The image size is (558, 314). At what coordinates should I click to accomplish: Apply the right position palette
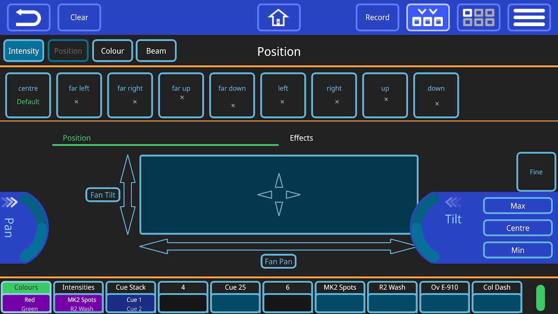pos(334,95)
